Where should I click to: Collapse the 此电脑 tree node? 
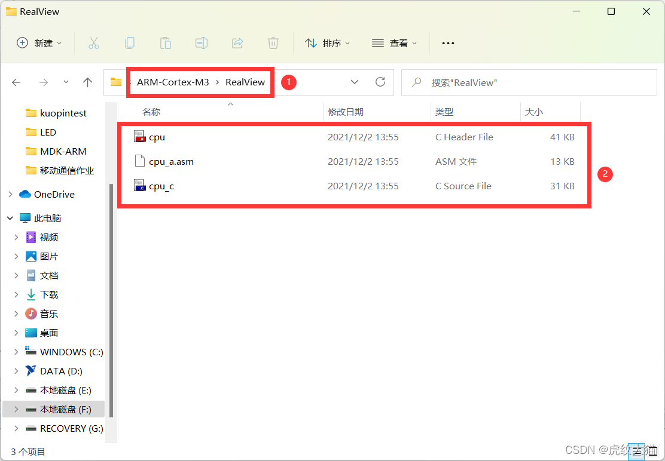pos(10,218)
